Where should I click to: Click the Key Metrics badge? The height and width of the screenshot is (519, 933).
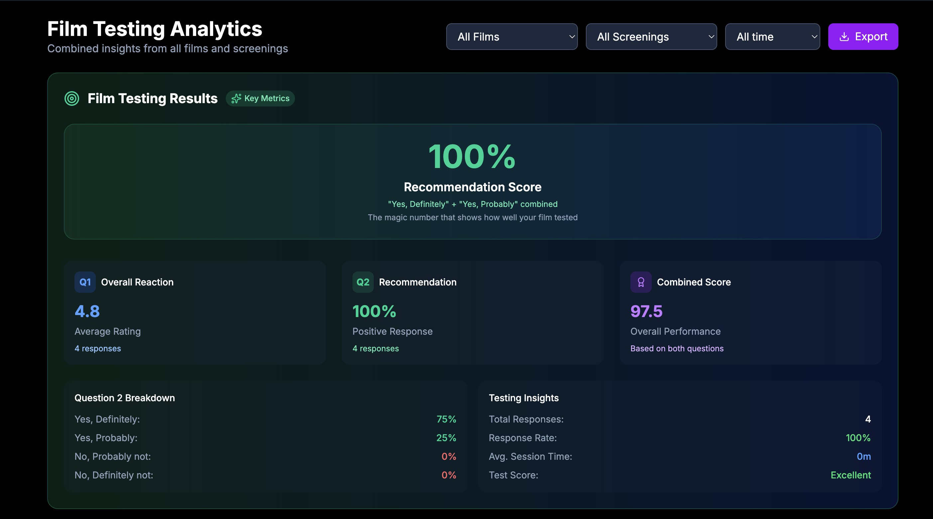point(260,98)
